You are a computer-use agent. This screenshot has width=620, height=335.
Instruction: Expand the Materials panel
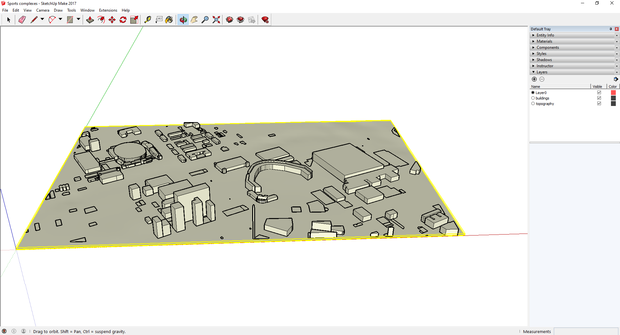point(533,41)
